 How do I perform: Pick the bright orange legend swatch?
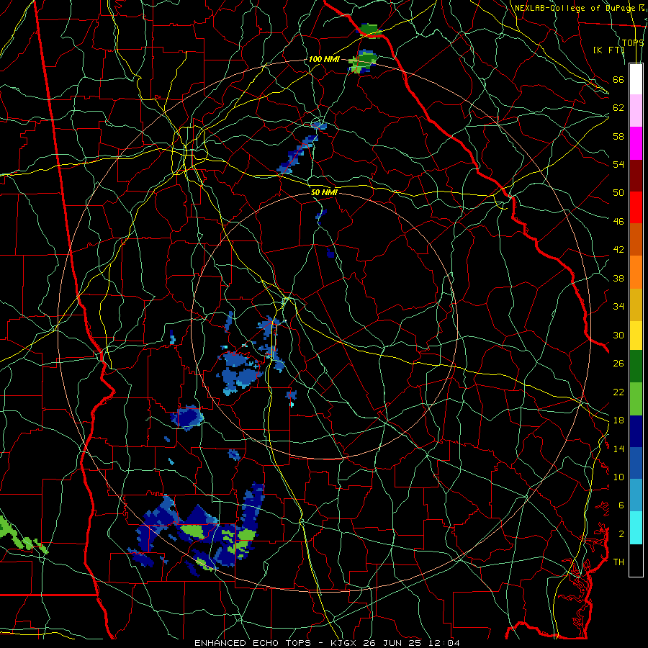click(x=636, y=272)
